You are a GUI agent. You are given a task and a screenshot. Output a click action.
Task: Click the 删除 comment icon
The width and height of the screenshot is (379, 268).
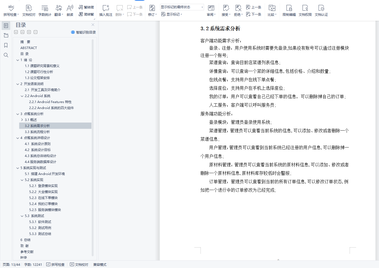[119, 8]
